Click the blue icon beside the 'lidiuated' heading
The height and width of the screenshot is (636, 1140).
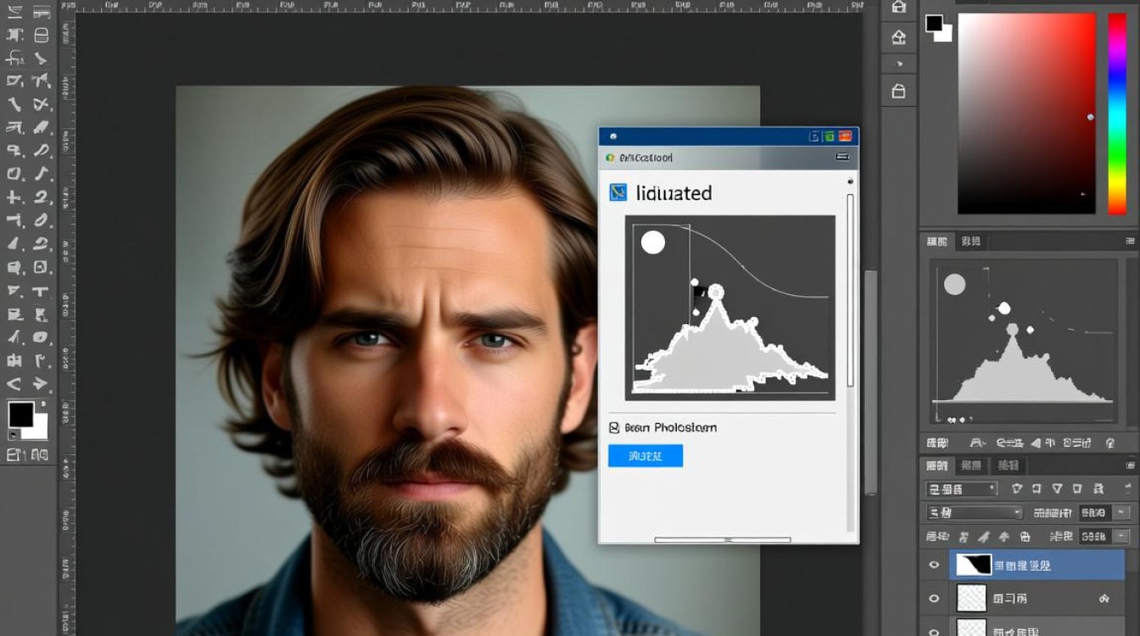click(618, 193)
